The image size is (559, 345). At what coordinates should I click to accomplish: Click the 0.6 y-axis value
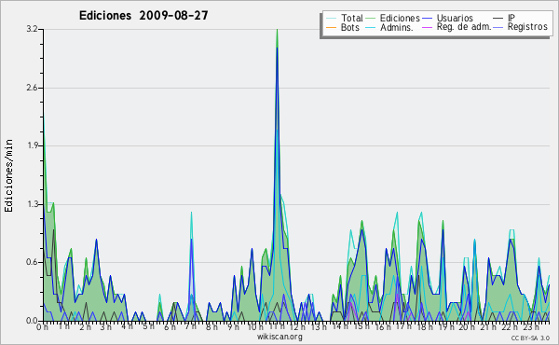[32, 262]
